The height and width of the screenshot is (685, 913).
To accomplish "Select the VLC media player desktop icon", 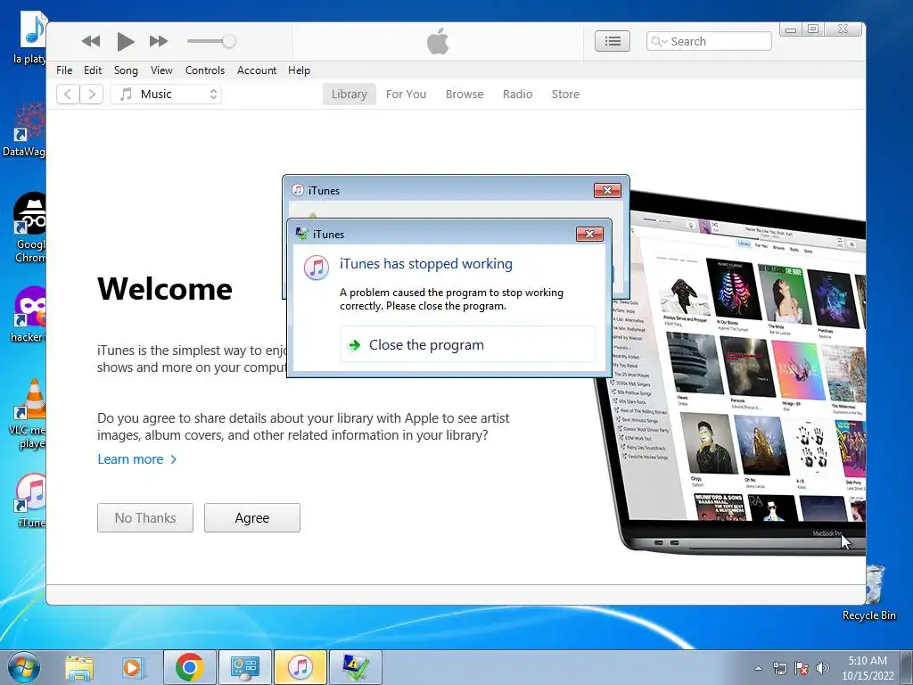I will click(x=28, y=414).
